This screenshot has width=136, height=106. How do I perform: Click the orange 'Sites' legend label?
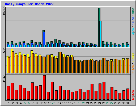pos(133,69)
